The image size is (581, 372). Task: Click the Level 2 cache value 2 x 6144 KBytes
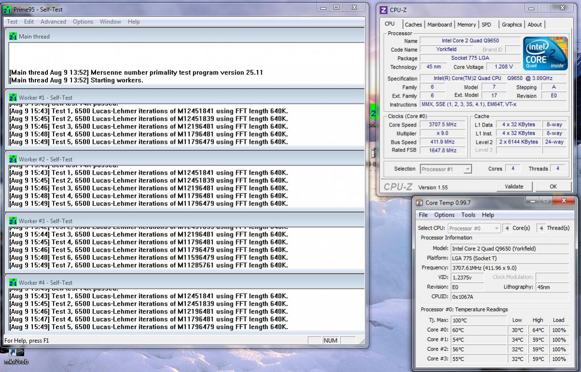[x=519, y=142]
